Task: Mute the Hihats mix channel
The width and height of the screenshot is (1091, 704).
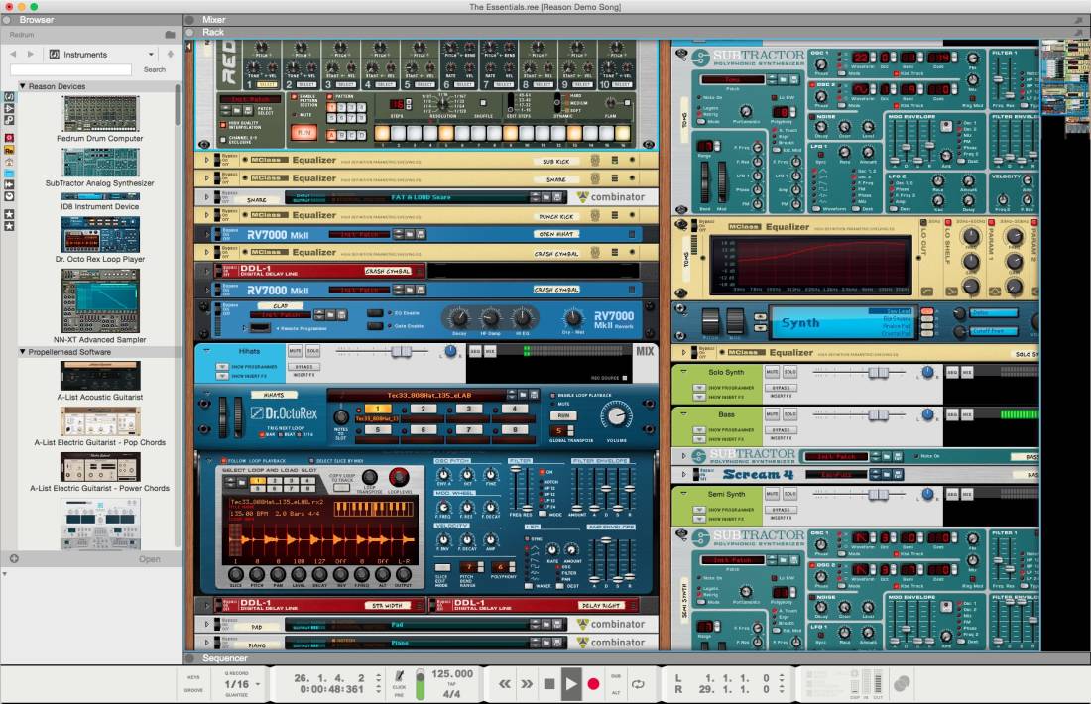Action: click(295, 351)
